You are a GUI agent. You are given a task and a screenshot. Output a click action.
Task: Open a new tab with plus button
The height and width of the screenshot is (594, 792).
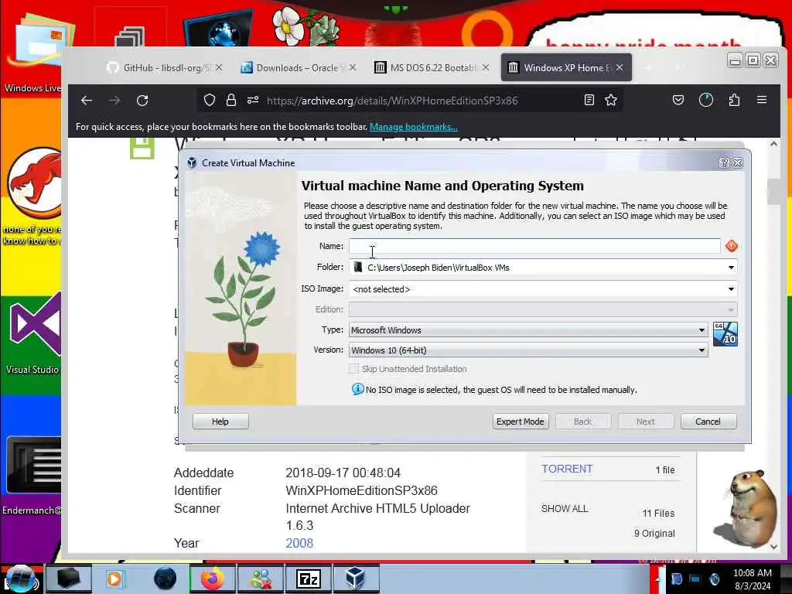click(x=649, y=68)
